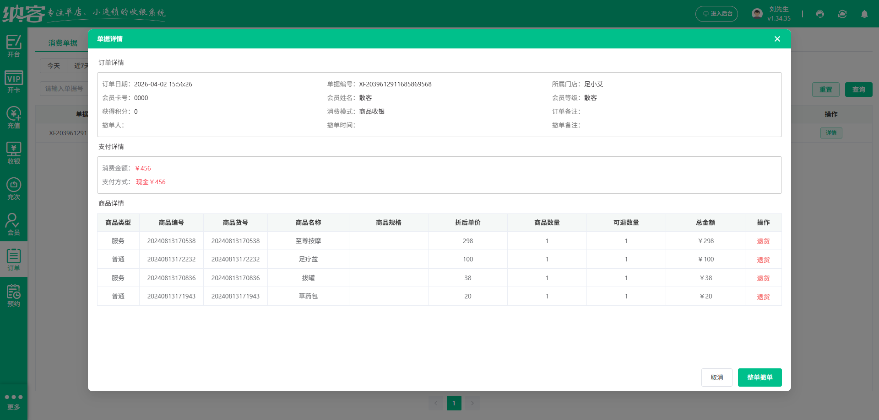Open the 刘先生 user profile avatar

(757, 13)
